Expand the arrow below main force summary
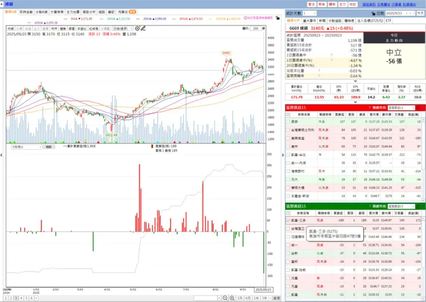Screen dimensions: 426x302 [x=355, y=81]
